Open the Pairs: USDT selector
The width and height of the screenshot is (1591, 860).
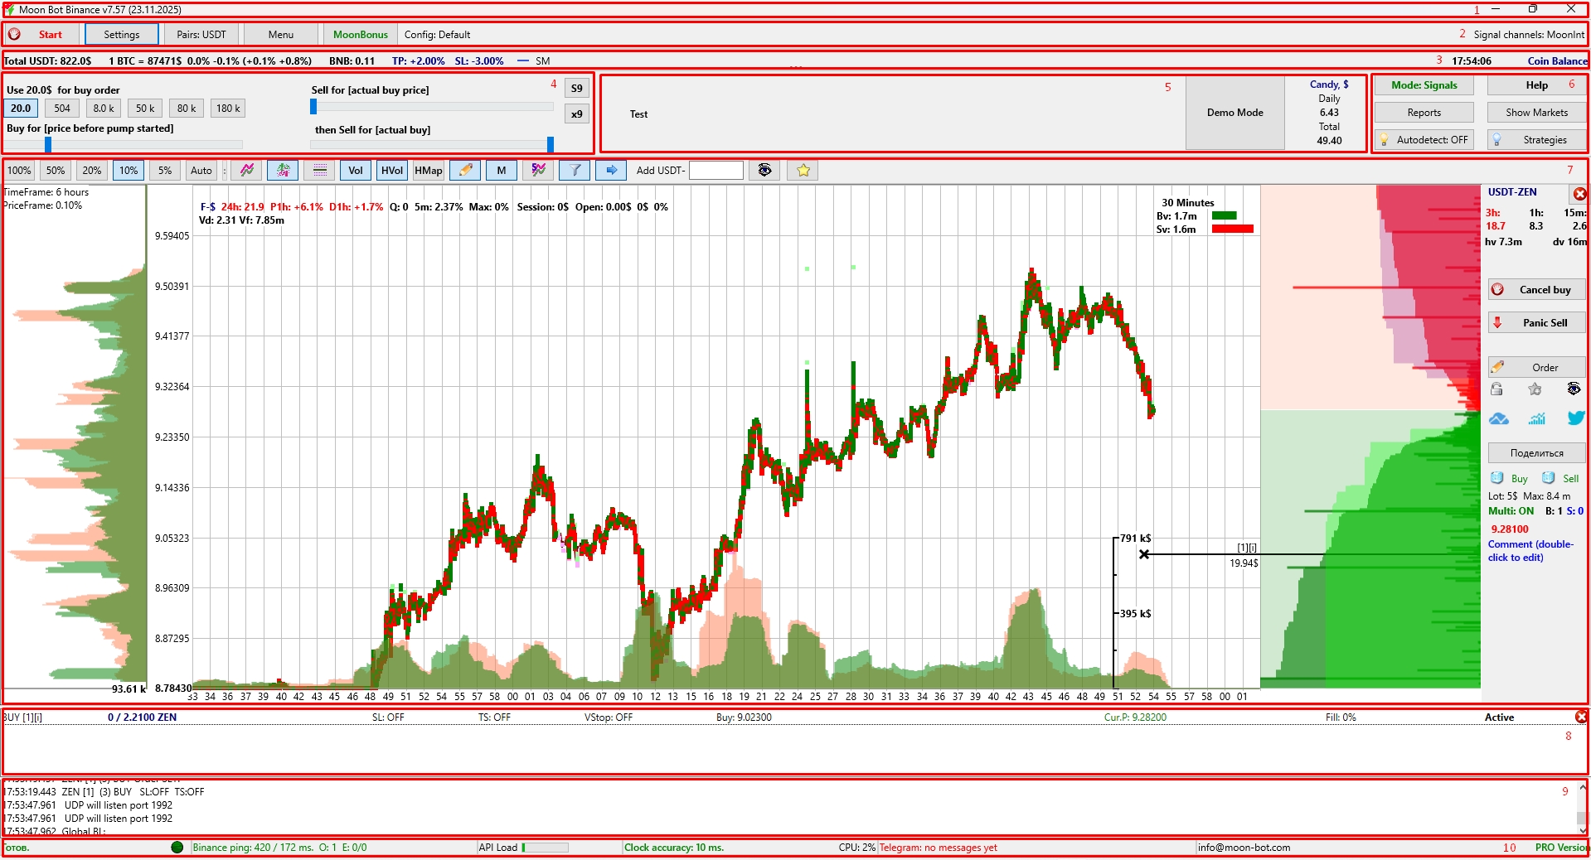[201, 35]
